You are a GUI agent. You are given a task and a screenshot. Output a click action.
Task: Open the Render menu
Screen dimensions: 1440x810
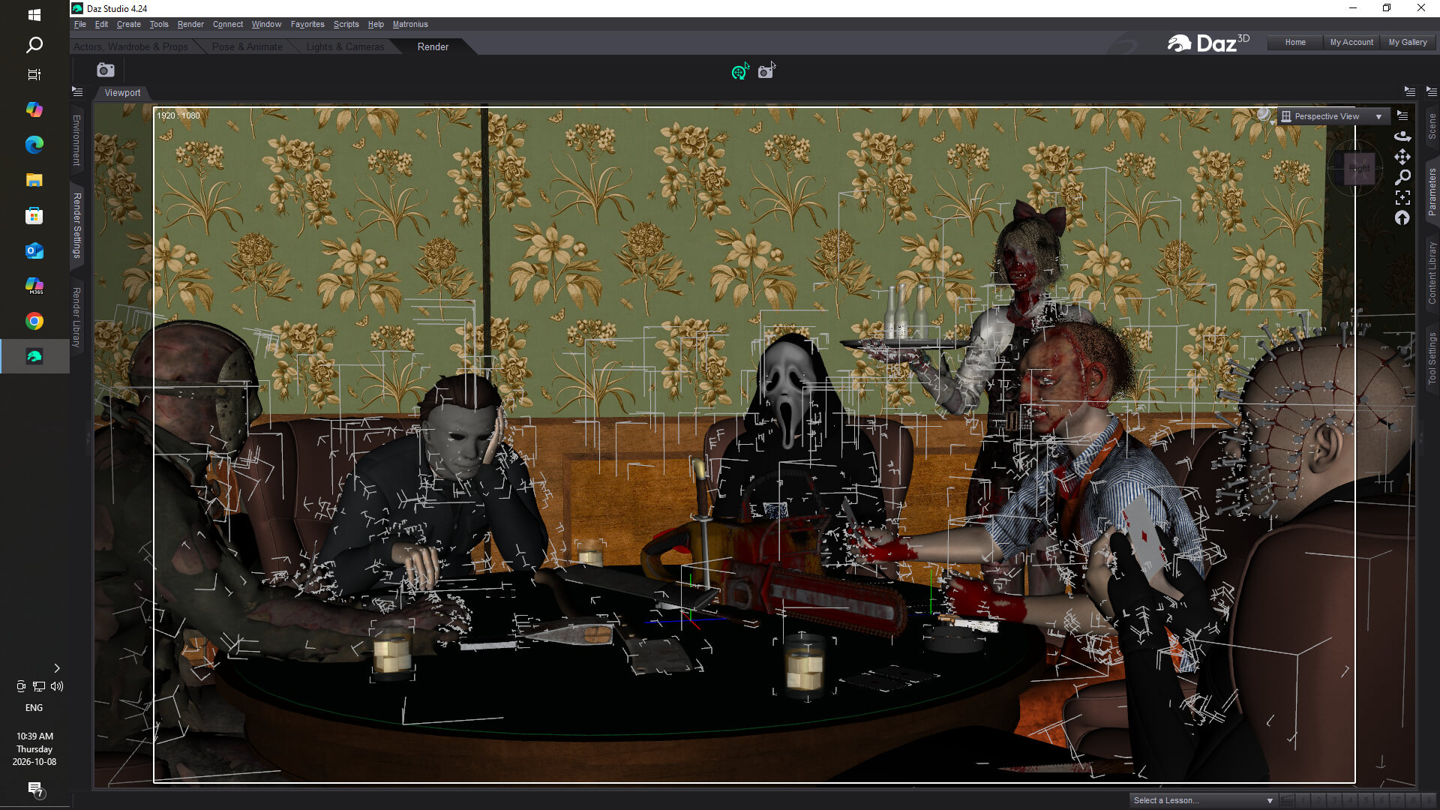click(190, 24)
